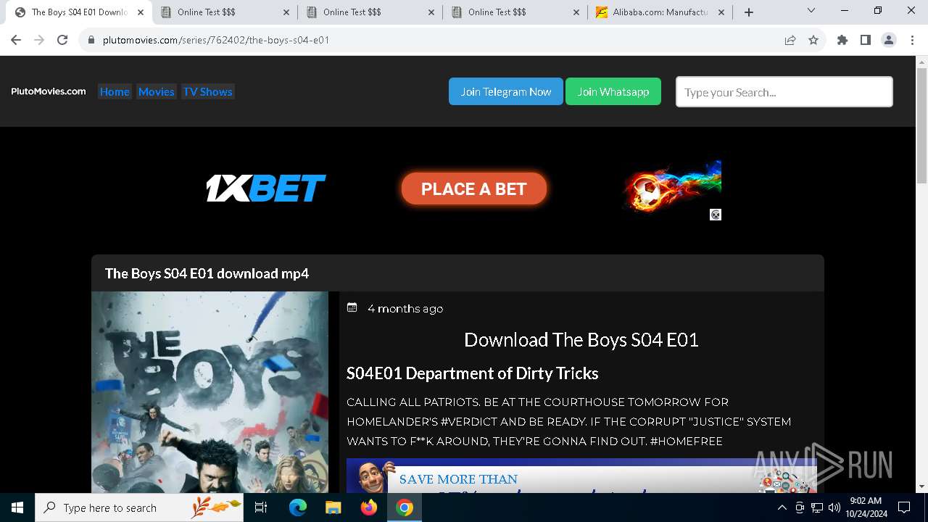
Task: Switch to The Boys S04 E01 tab
Action: tap(79, 12)
